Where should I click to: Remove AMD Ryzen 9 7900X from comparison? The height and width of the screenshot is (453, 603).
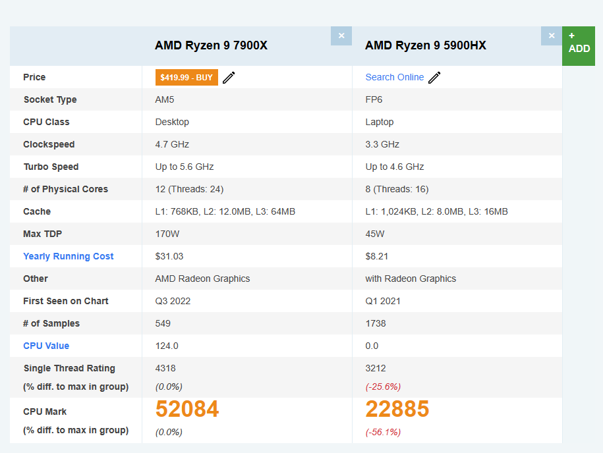pos(341,36)
